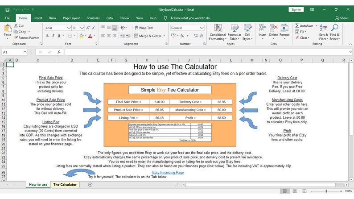Align text left icon
The width and height of the screenshot is (354, 199).
(x=103, y=36)
